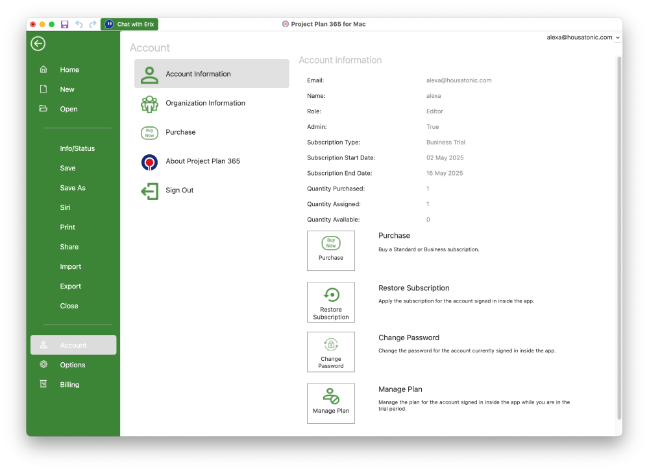This screenshot has height=471, width=649.
Task: Open Chat with Erix
Action: tap(130, 25)
